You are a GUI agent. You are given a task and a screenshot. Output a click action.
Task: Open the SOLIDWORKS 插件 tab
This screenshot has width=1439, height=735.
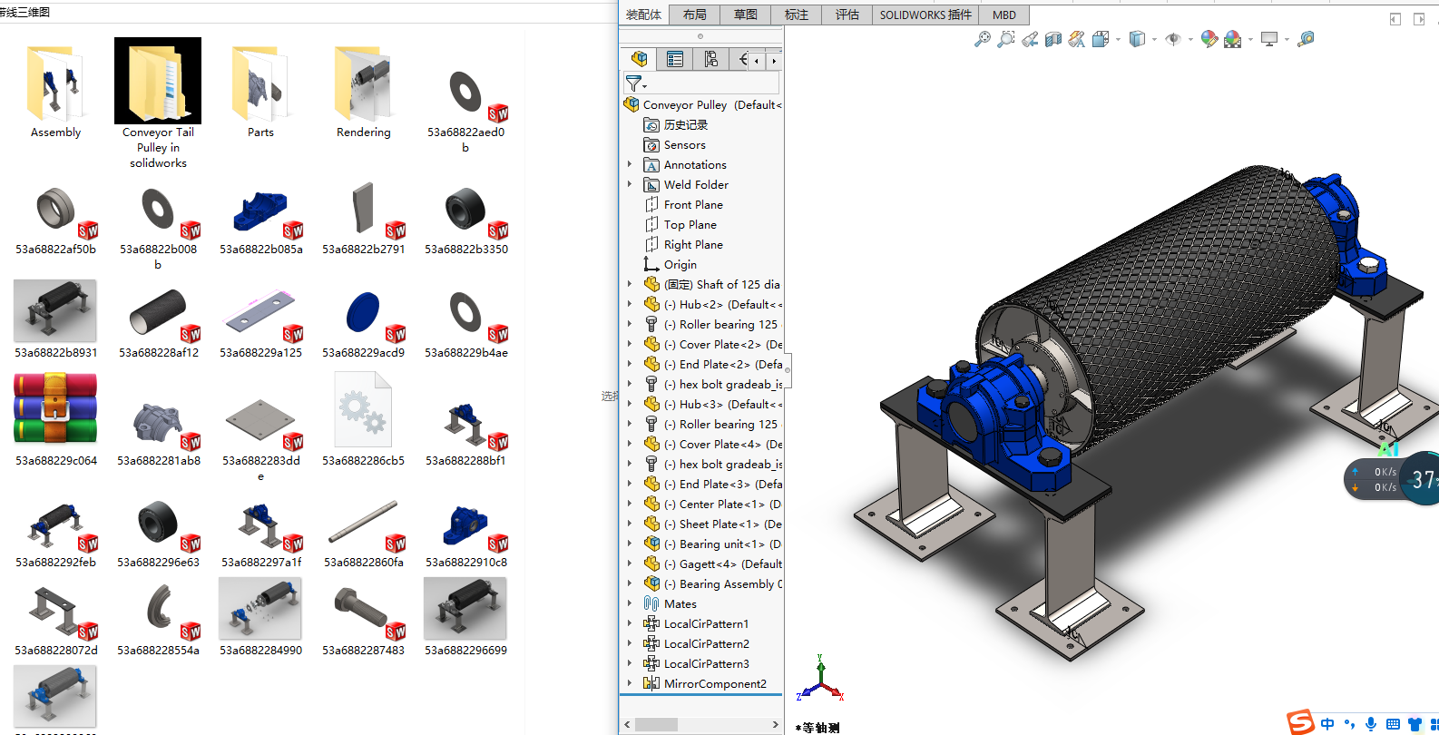[x=925, y=15]
